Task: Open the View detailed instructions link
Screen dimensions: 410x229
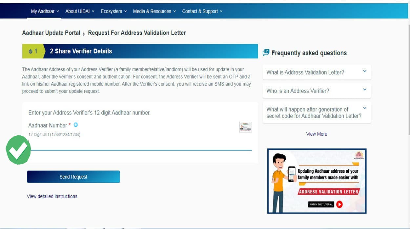Action: (x=52, y=196)
